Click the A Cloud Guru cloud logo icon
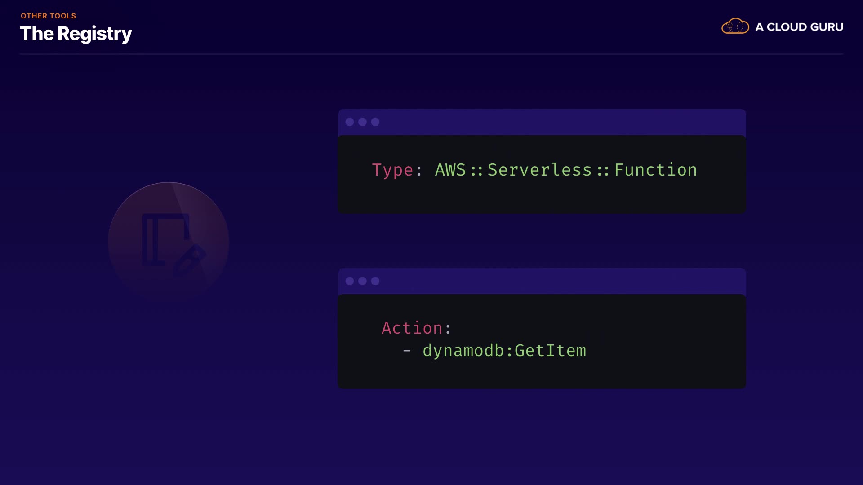This screenshot has width=863, height=485. (735, 26)
